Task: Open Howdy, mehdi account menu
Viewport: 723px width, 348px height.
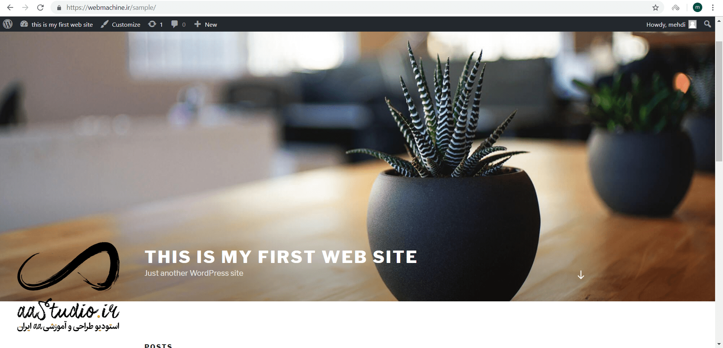Action: (x=671, y=24)
